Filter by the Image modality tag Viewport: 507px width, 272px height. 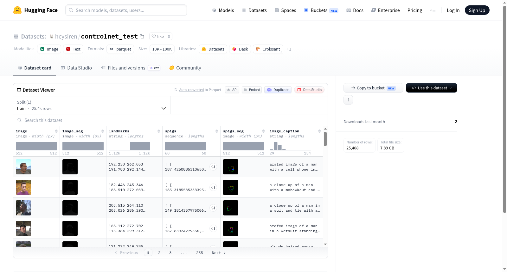click(49, 49)
